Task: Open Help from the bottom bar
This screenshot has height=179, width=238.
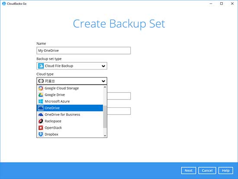Action: (x=225, y=170)
